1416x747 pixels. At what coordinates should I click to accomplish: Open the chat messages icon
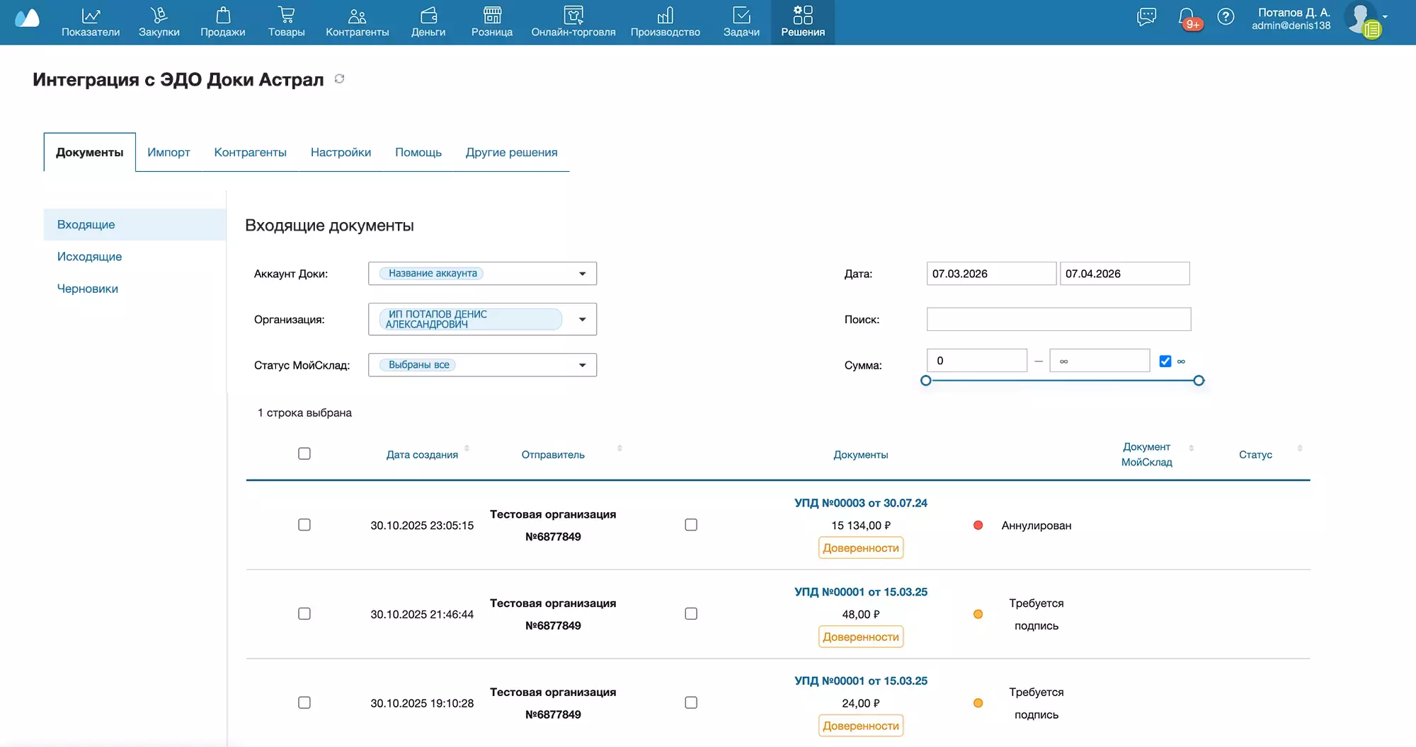click(x=1146, y=17)
